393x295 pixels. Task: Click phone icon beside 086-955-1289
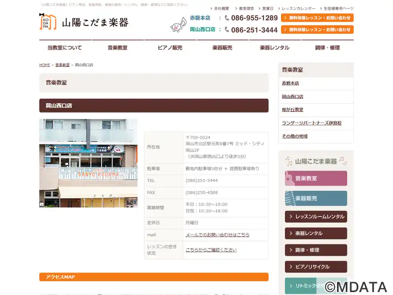227,18
